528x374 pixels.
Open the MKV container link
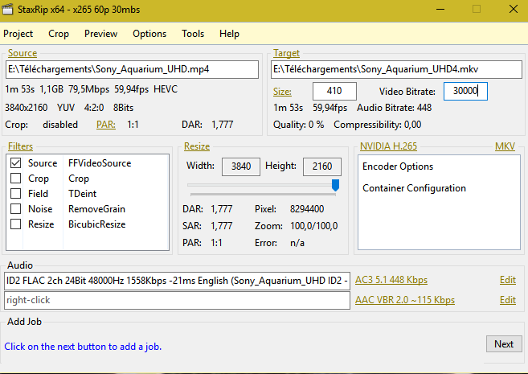(x=505, y=146)
